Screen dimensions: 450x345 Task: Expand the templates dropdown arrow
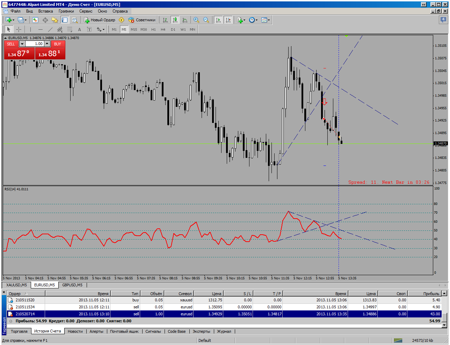point(269,20)
